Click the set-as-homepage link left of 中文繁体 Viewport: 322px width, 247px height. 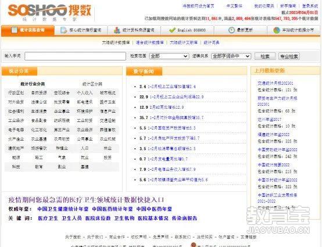[x=198, y=6]
